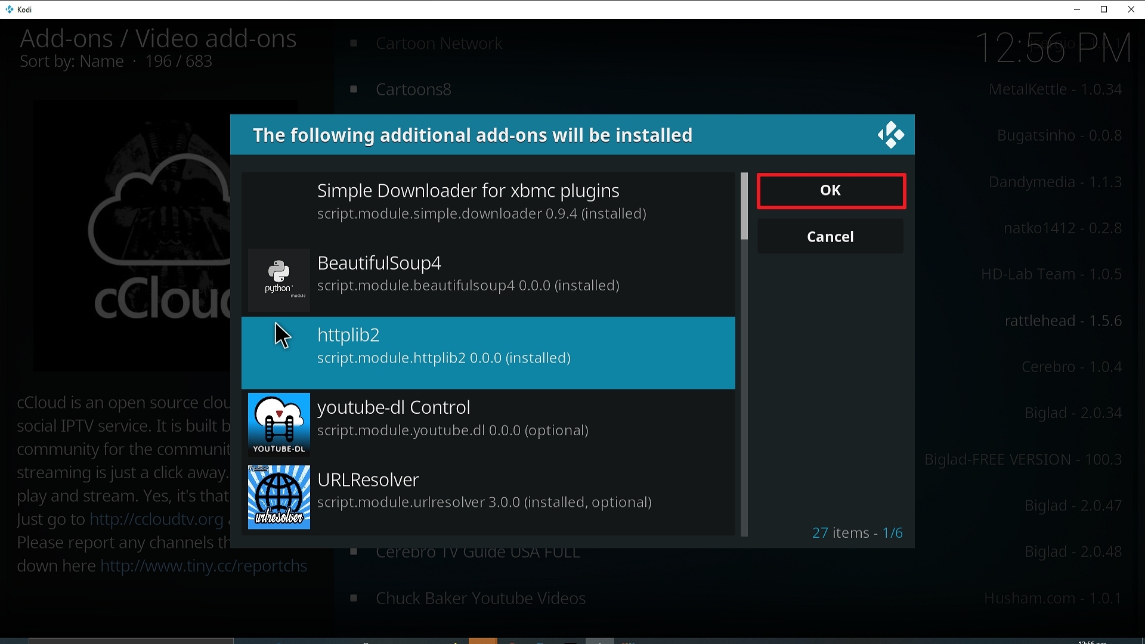Click the 'MetalKettle - 1.0.34' version text

click(1056, 89)
